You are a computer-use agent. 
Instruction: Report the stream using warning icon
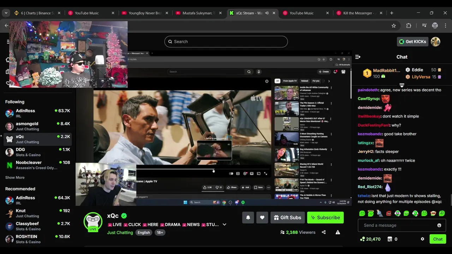tap(338, 232)
